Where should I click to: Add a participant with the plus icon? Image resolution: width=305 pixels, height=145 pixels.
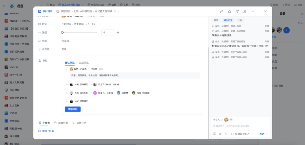point(231,120)
